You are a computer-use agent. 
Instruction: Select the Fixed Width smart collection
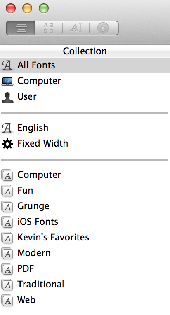85,143
